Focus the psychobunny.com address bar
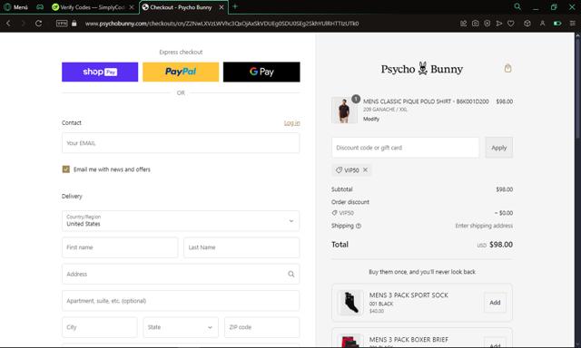Screen dimensions: 581x348 pyautogui.click(x=222, y=24)
